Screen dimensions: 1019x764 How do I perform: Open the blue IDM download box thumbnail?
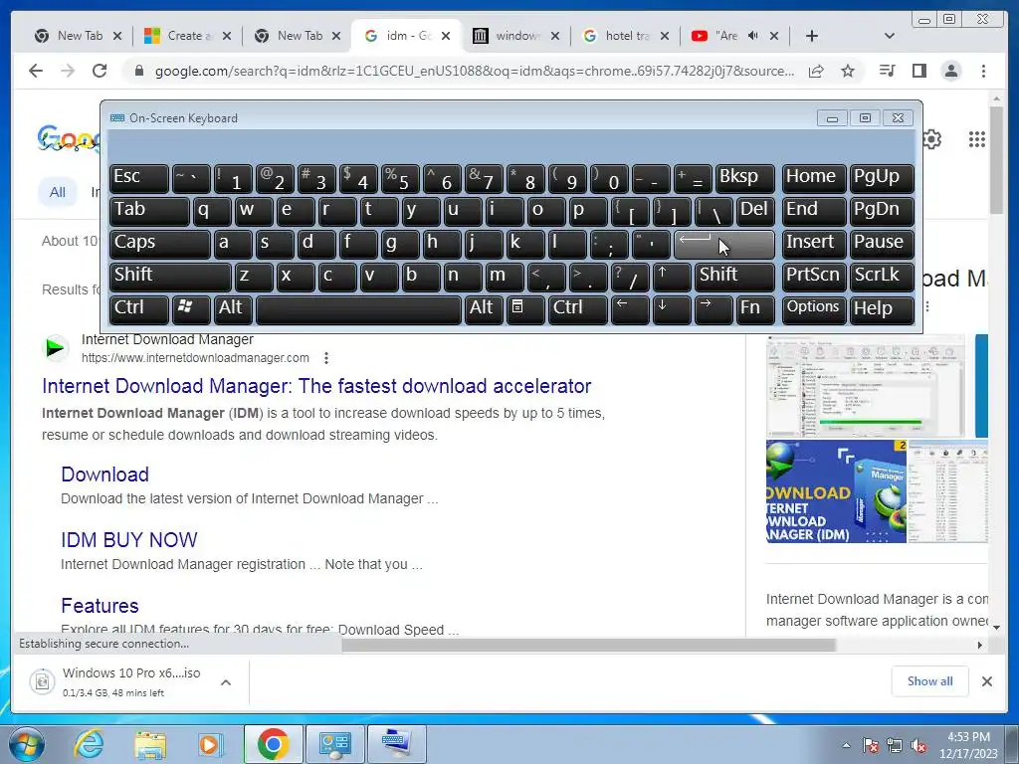(x=836, y=491)
